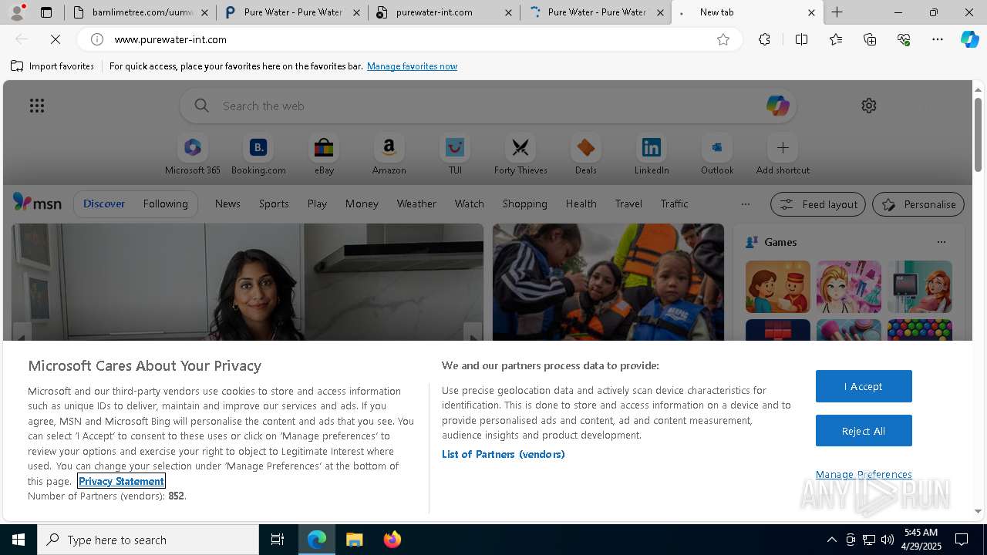The width and height of the screenshot is (987, 555).
Task: Click Import favorites button
Action: (52, 66)
